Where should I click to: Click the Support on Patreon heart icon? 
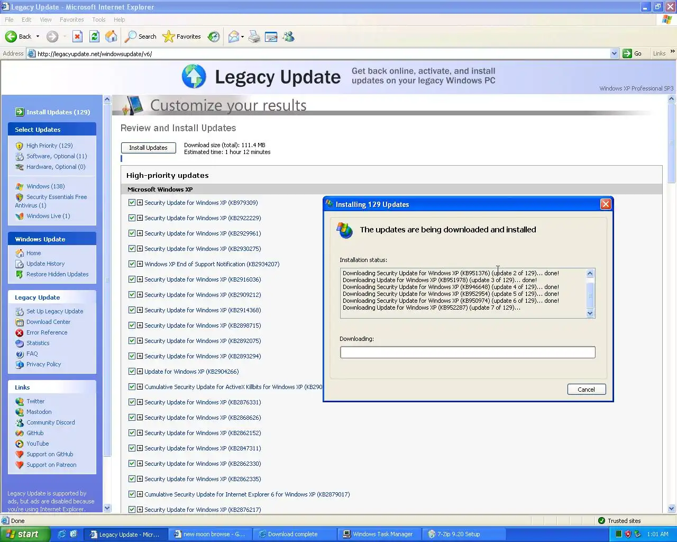(x=20, y=465)
